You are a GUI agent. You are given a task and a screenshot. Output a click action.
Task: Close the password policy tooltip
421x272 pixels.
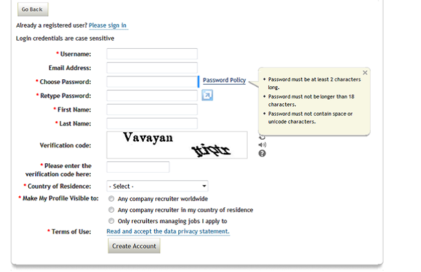click(365, 72)
